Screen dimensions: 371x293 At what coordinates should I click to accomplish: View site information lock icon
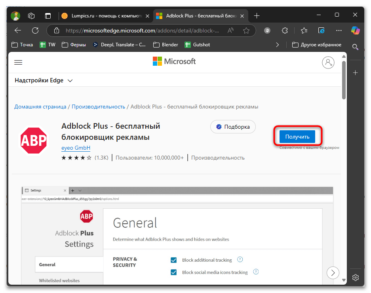point(56,30)
